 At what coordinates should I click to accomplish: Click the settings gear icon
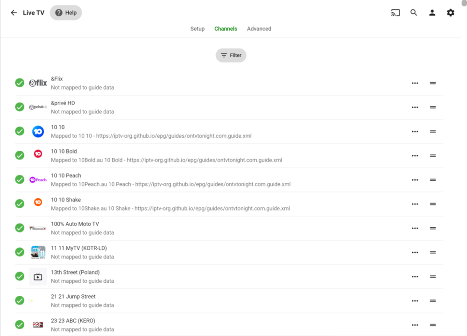(450, 13)
